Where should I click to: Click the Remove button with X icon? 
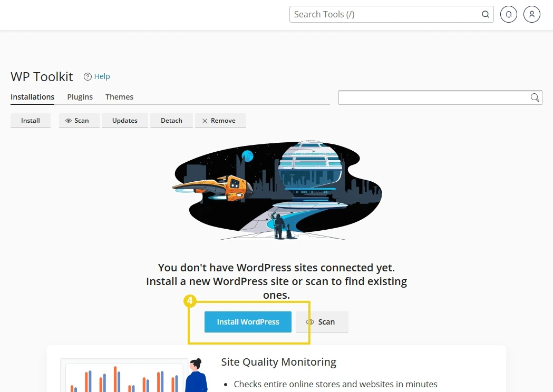coord(220,121)
